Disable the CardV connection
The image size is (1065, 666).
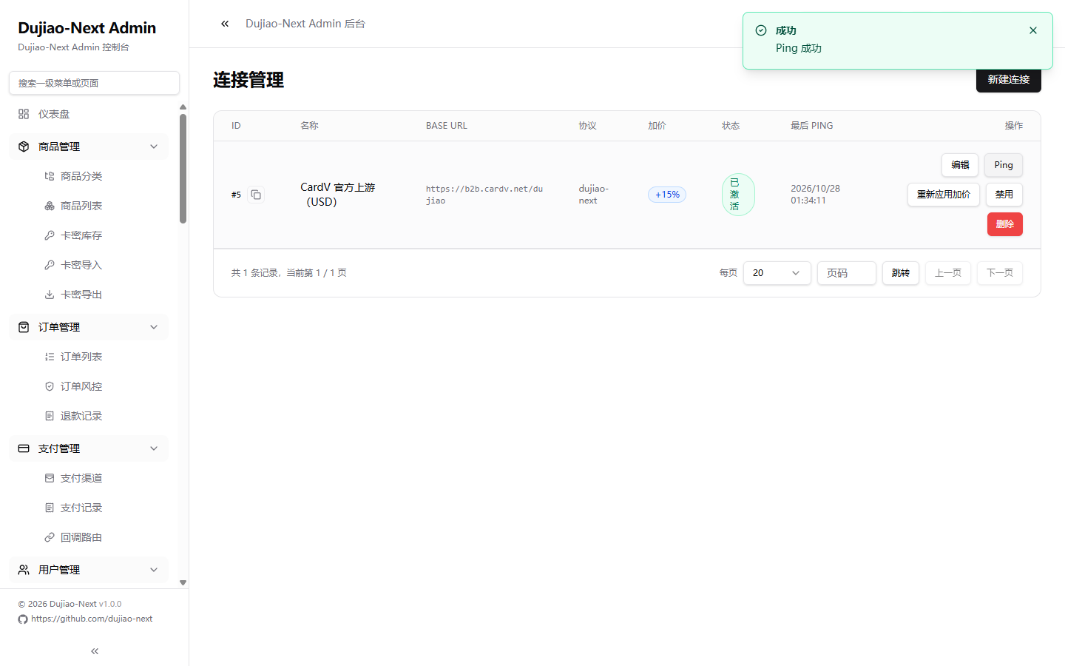tap(1004, 195)
